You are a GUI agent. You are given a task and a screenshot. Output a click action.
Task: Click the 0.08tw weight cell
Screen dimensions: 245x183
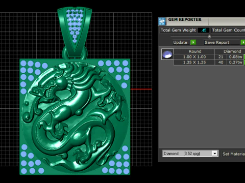235,57
